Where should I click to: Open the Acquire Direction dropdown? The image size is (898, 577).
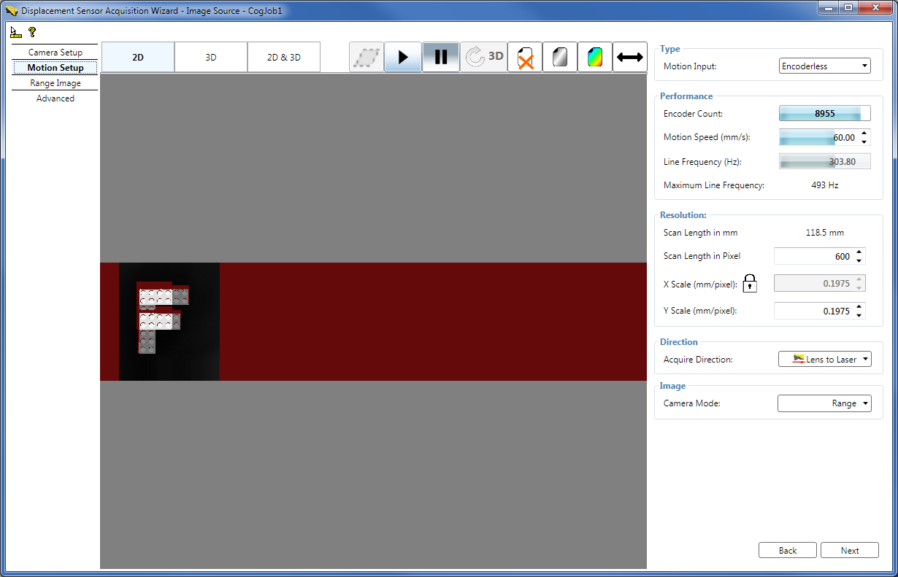[865, 358]
